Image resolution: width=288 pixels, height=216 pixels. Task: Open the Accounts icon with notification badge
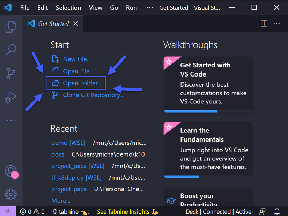(11, 171)
